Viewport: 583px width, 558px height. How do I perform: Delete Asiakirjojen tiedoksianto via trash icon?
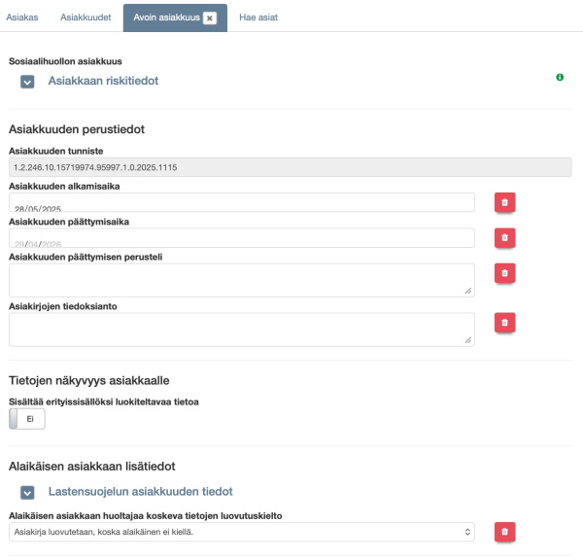pos(504,323)
